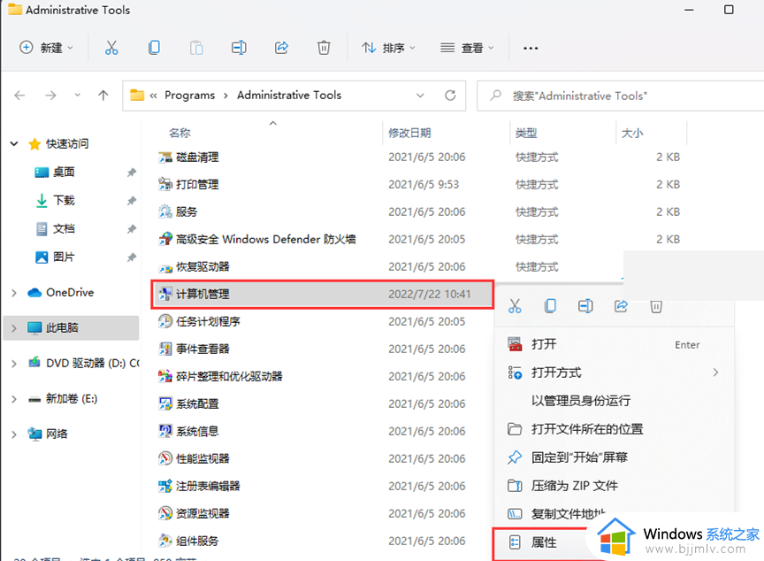Click the Paste icon in the top toolbar
Screen dimensions: 764x561
click(x=196, y=48)
